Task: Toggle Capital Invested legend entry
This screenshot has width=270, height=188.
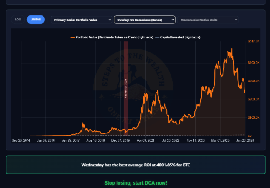Action: tap(178, 37)
